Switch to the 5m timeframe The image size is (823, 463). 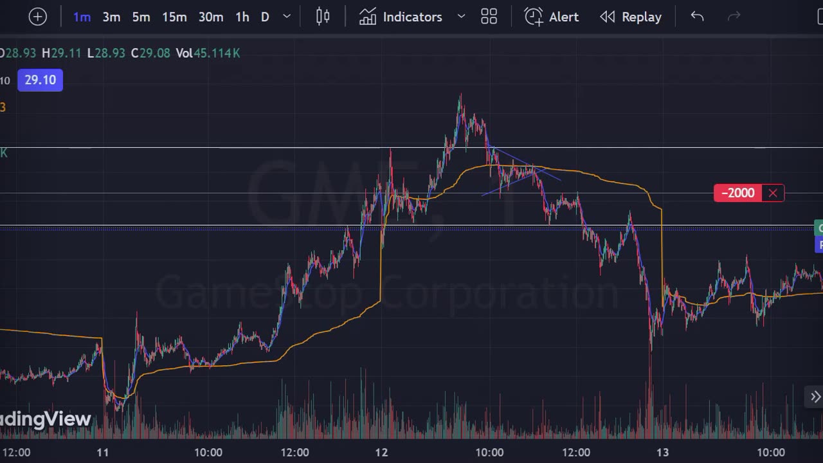(141, 17)
